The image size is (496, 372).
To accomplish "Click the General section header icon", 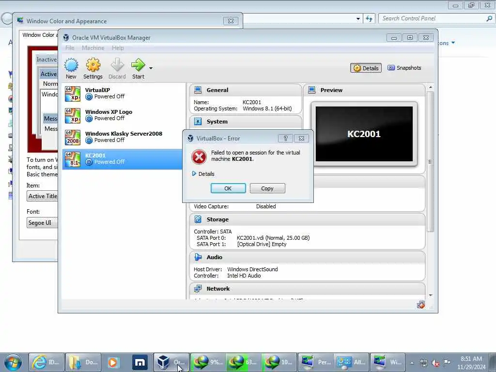I will tap(198, 90).
